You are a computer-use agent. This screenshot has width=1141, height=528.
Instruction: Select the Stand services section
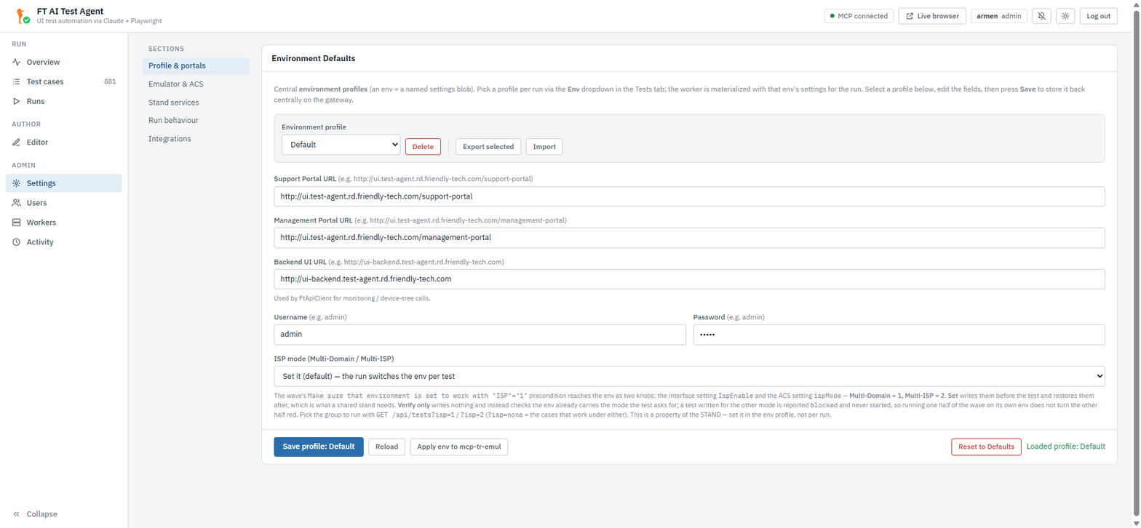[196, 103]
